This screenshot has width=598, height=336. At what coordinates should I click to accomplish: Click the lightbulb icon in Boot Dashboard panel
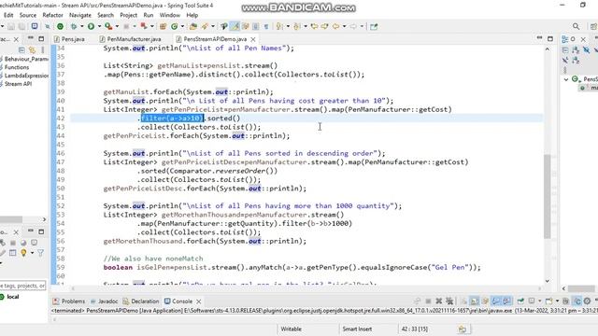pyautogui.click(x=23, y=253)
